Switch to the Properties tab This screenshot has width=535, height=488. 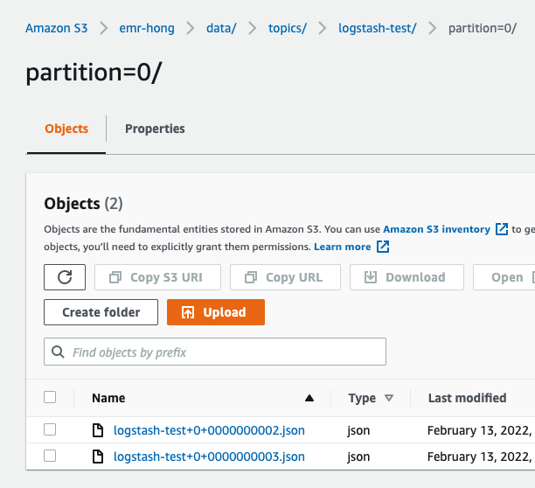tap(155, 129)
